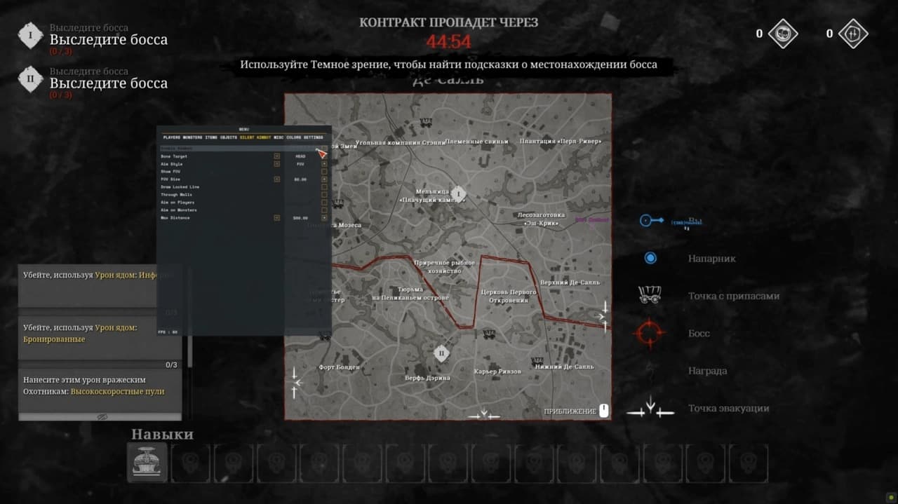Click Тюрьма на Пеликаньем острове map label
This screenshot has width=898, height=504.
click(x=410, y=293)
